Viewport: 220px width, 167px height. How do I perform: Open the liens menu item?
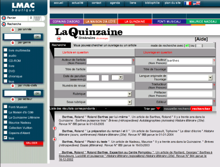click(133, 3)
